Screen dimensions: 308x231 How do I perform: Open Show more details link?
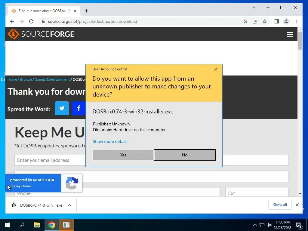click(110, 141)
